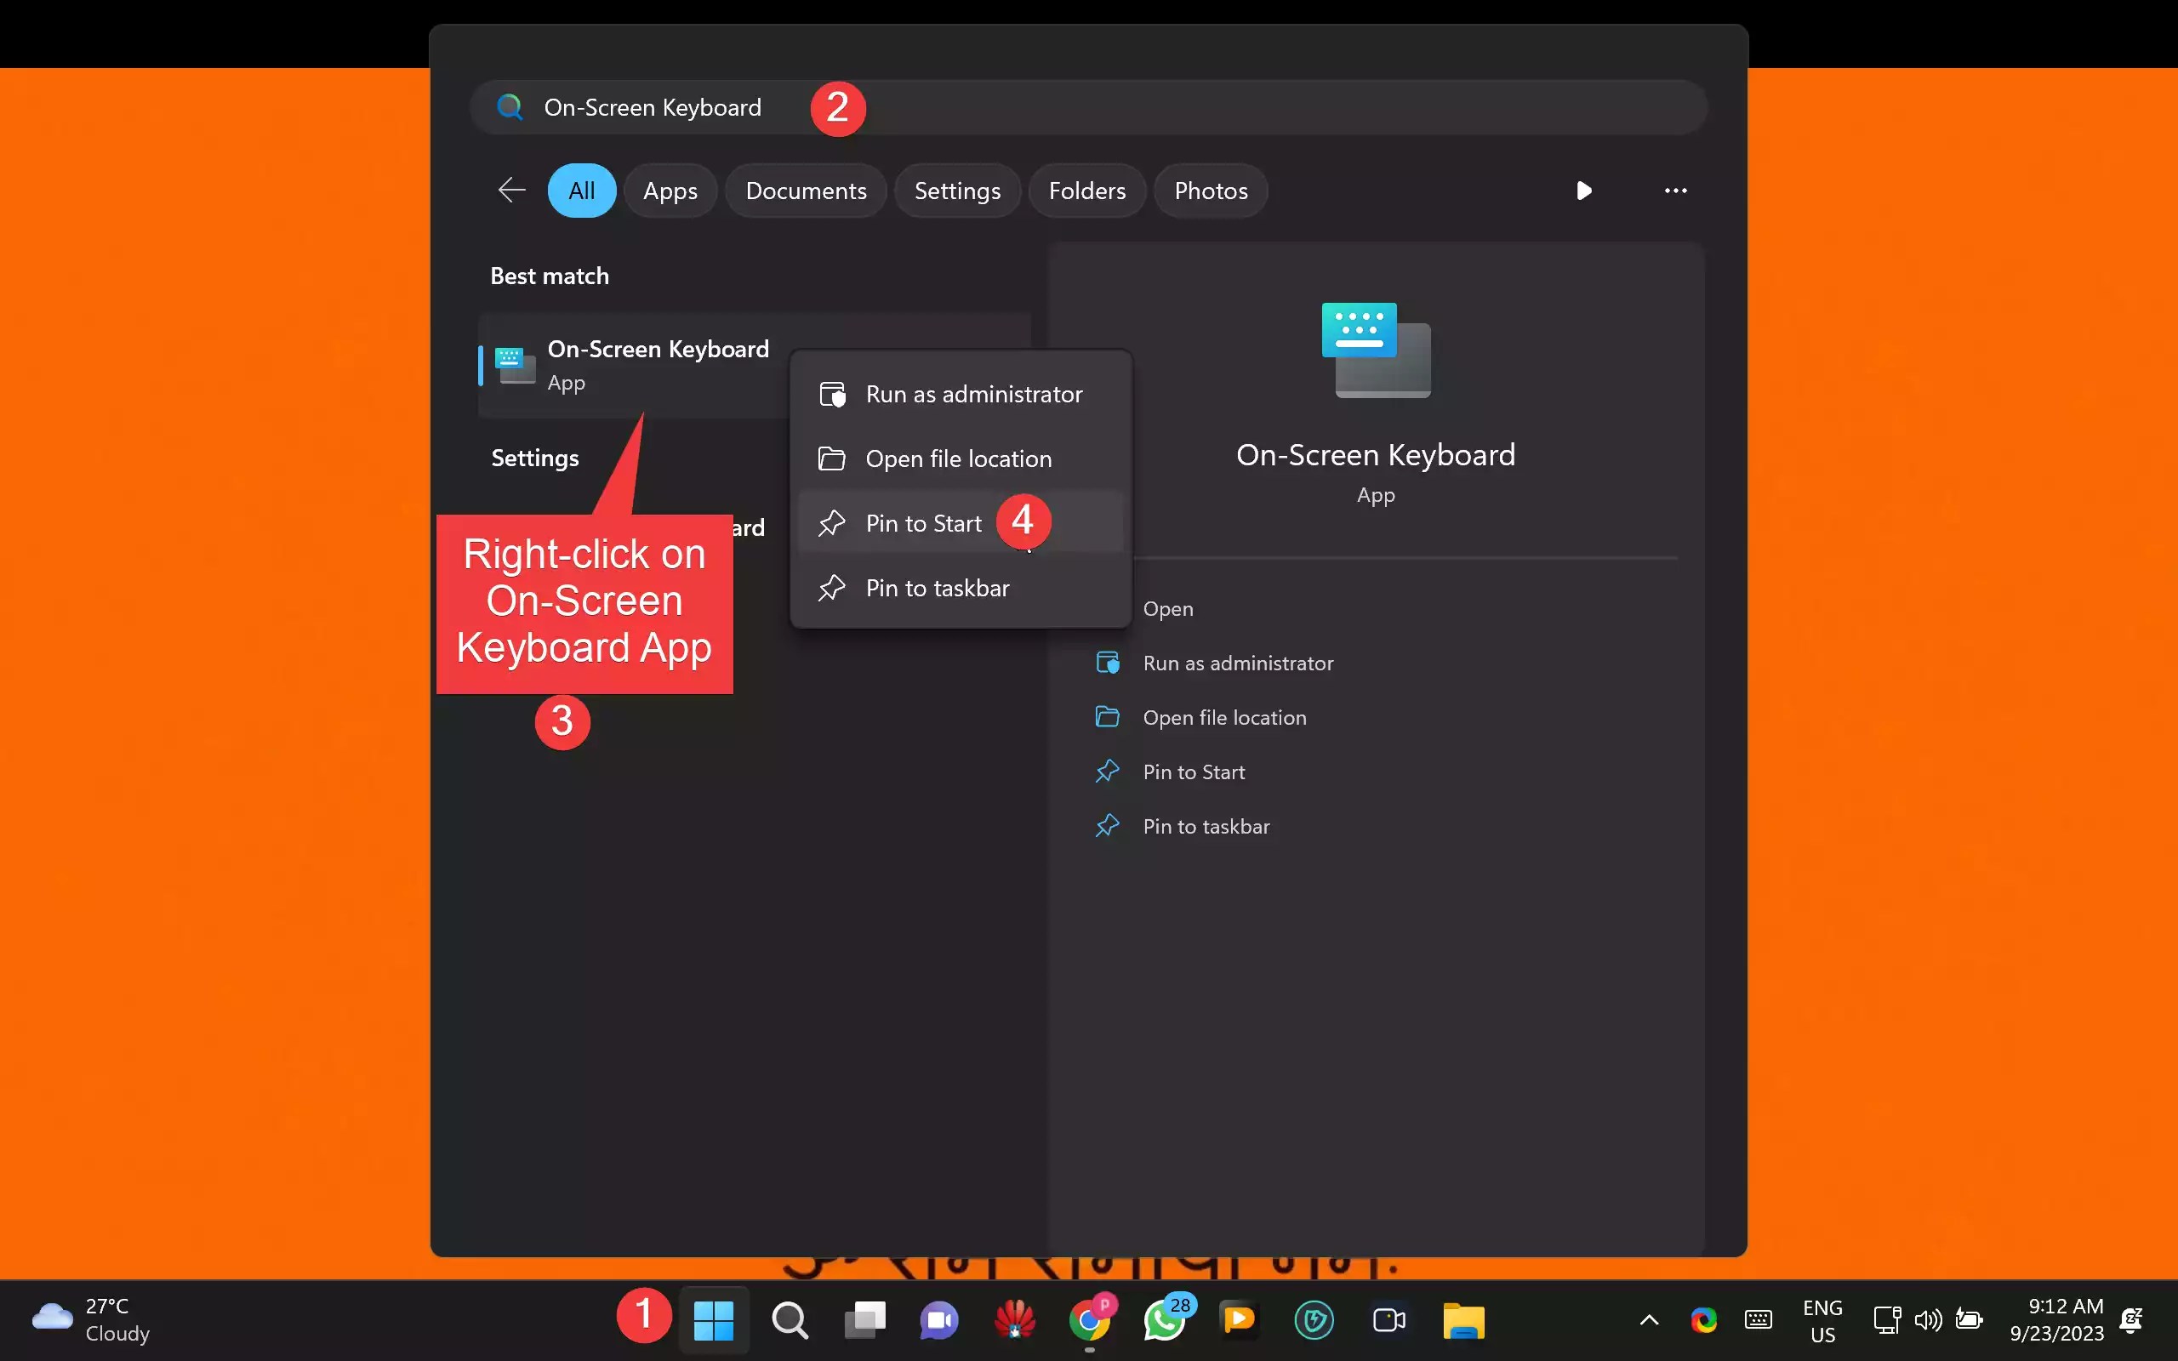Open File Explorer from the taskbar
The width and height of the screenshot is (2178, 1361).
(1462, 1318)
